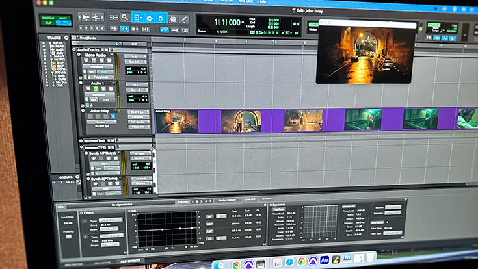Open the Groups list popup menu
This screenshot has height=269, width=478.
click(77, 177)
